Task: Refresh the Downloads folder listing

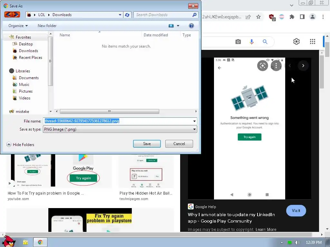Action: (127, 15)
